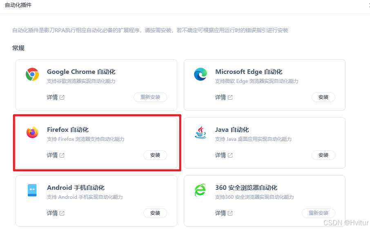This screenshot has width=370, height=229.
Task: Click the 360 browser logo icon
Action: coord(201,190)
